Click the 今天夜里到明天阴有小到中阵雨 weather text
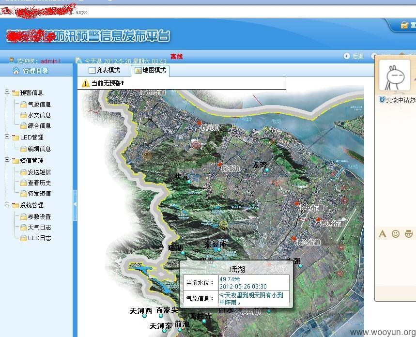Image resolution: width=416 pixels, height=337 pixels. 251,299
